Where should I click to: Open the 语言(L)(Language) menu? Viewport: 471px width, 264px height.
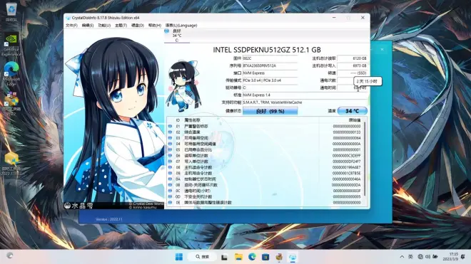tap(181, 26)
